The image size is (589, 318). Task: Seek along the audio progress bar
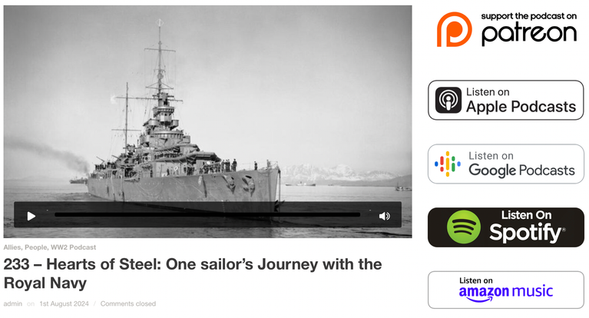click(207, 215)
